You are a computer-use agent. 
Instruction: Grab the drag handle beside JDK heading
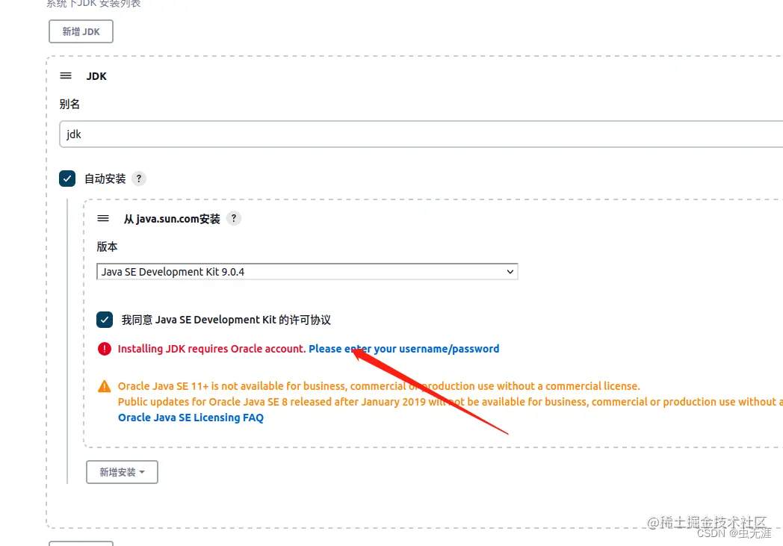[66, 76]
